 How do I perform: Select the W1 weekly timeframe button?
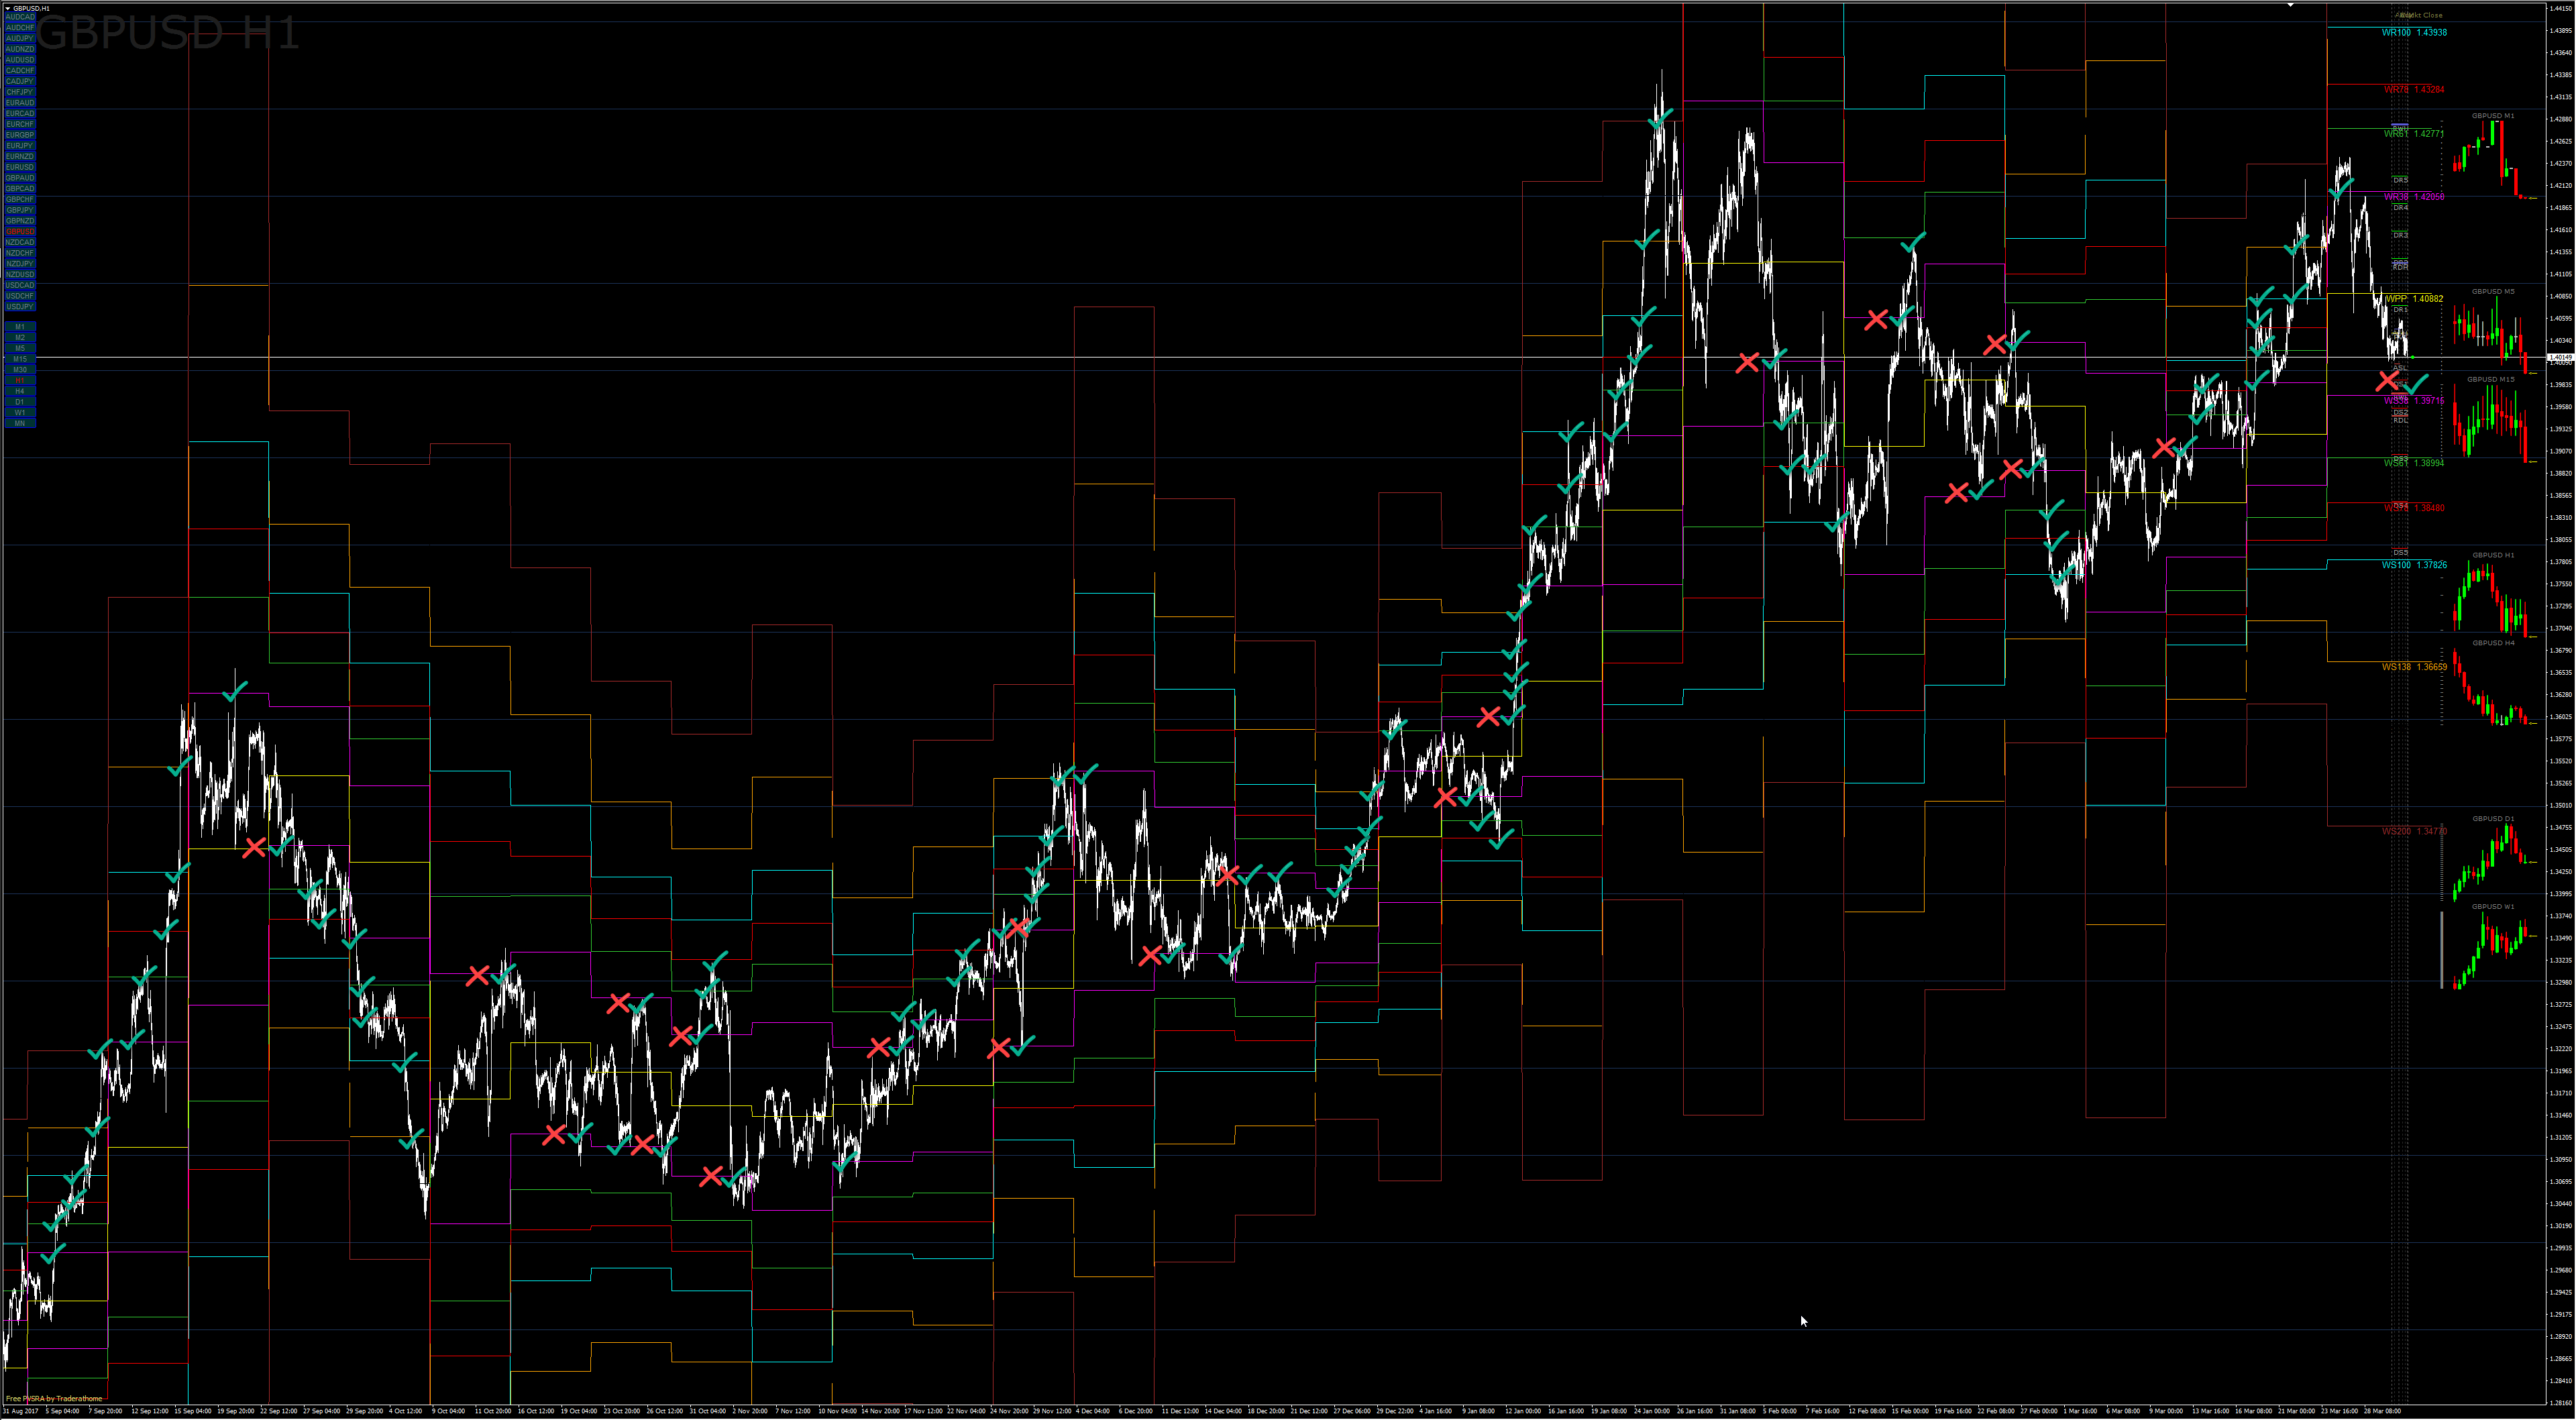click(x=20, y=413)
